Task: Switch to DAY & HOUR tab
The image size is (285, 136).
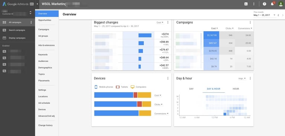Action: pos(214,89)
